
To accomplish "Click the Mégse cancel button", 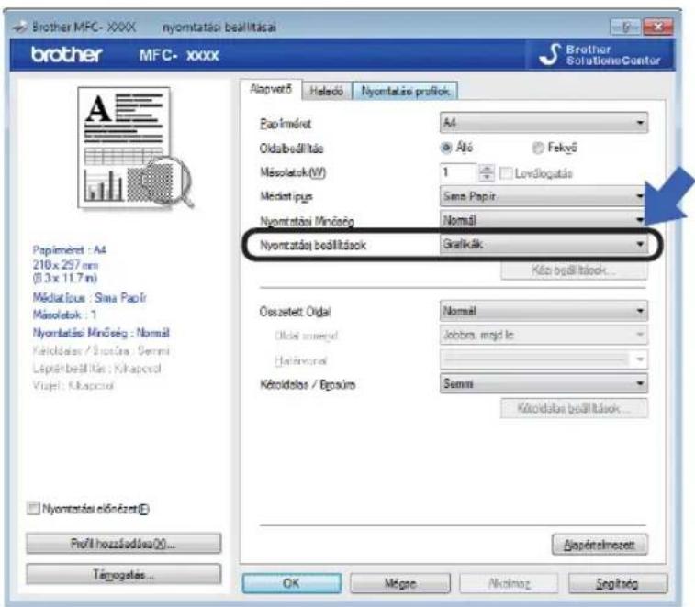I will [x=399, y=583].
